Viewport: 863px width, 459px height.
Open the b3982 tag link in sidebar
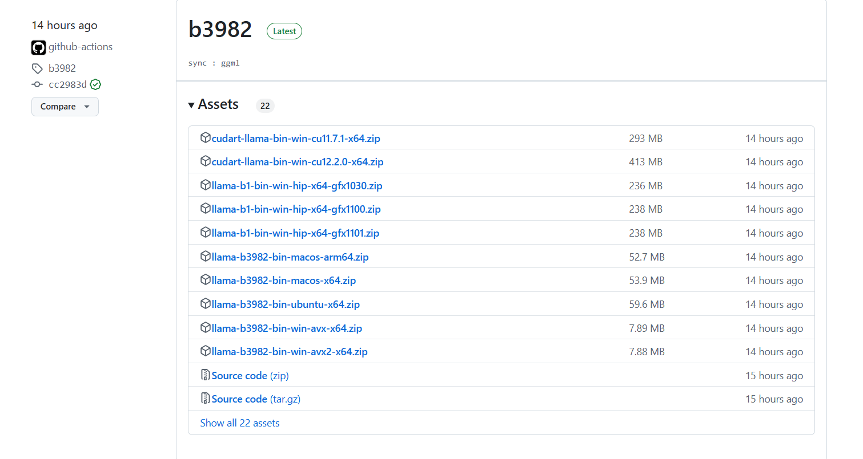tap(62, 68)
